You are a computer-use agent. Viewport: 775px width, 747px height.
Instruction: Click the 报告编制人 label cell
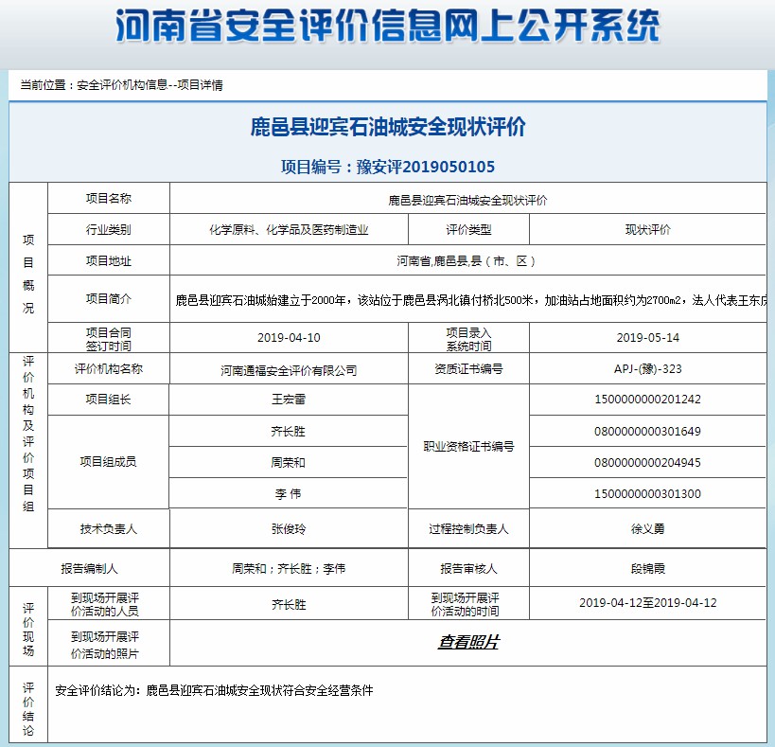(x=90, y=568)
